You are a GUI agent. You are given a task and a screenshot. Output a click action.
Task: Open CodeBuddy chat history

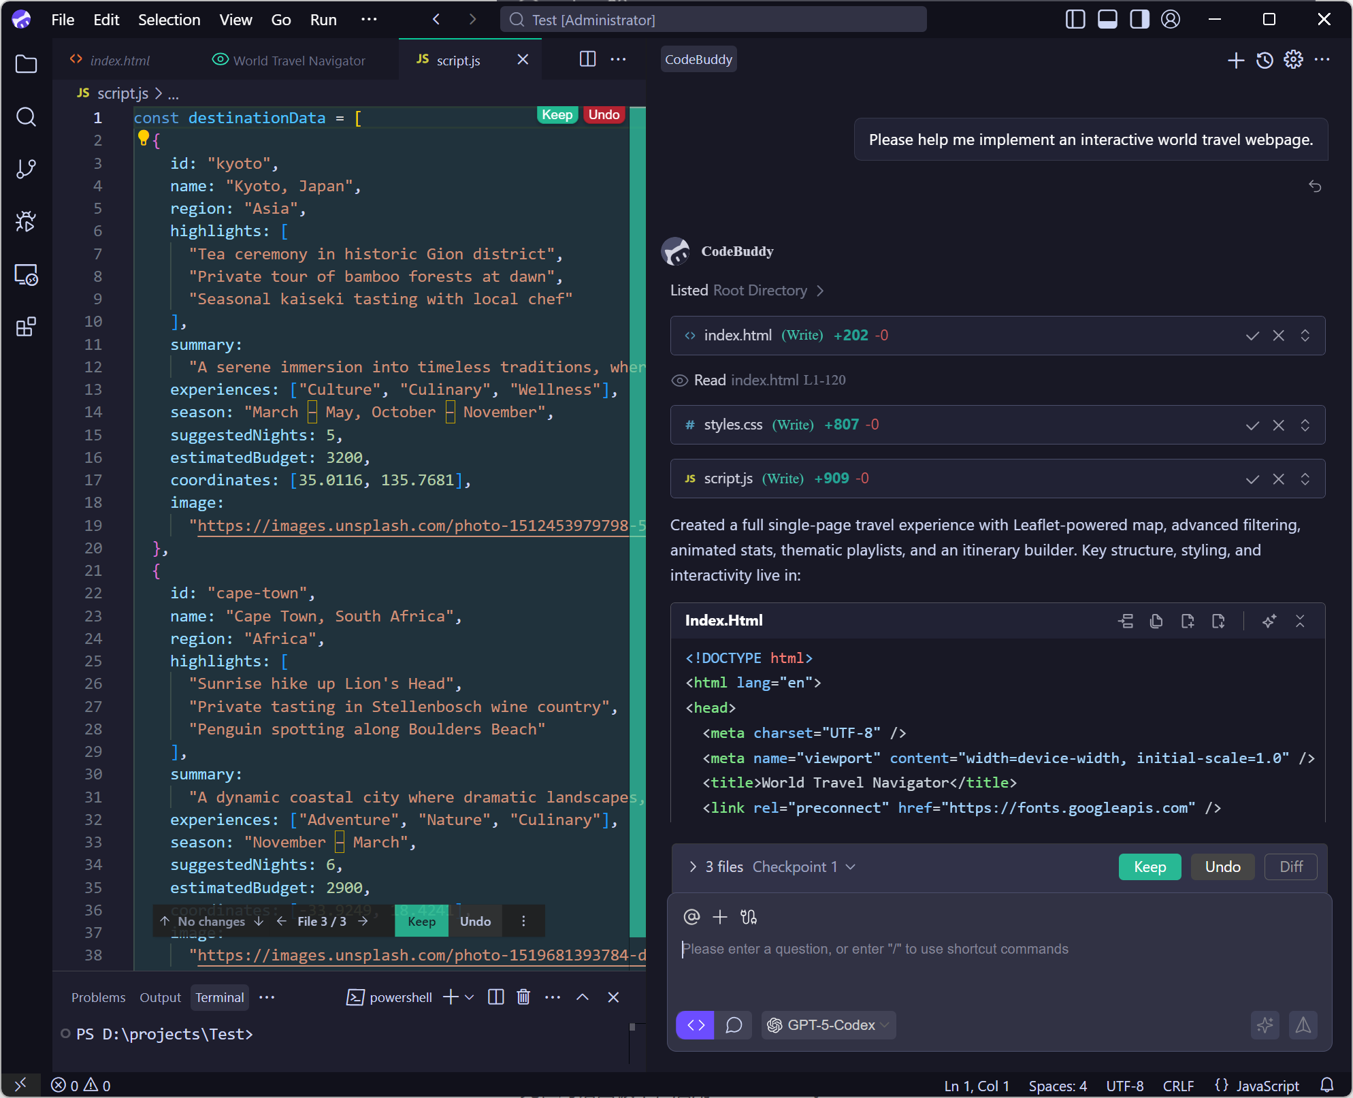[1265, 60]
